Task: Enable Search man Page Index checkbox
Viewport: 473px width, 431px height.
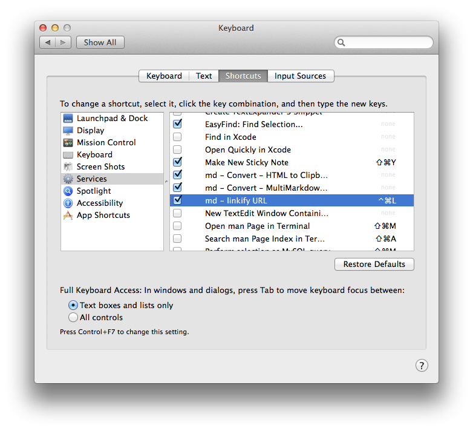Action: (177, 239)
